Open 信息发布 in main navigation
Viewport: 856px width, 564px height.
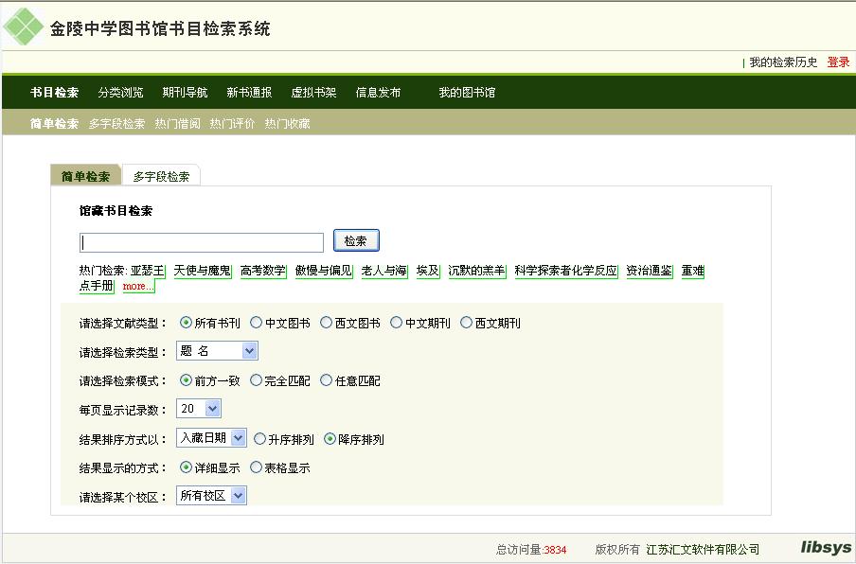[x=379, y=92]
